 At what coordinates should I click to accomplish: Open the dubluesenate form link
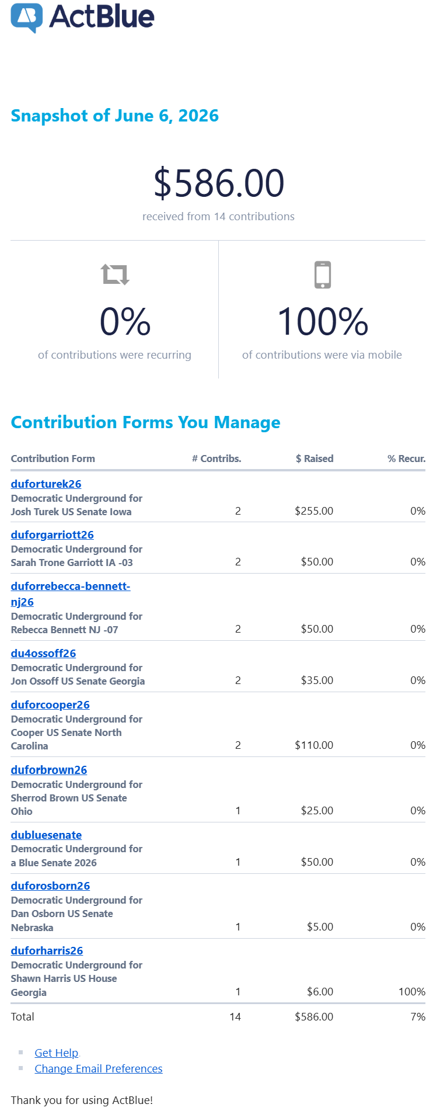[x=46, y=835]
